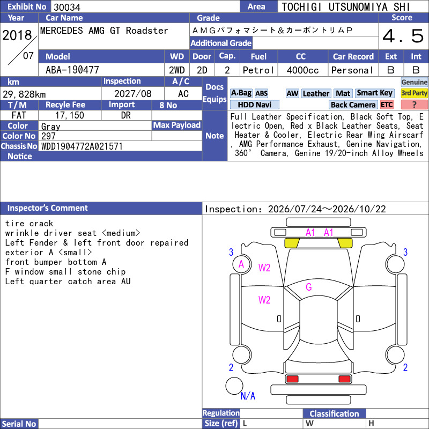The width and height of the screenshot is (429, 429).
Task: Click the mileage 29,828km
Action: 24,94
